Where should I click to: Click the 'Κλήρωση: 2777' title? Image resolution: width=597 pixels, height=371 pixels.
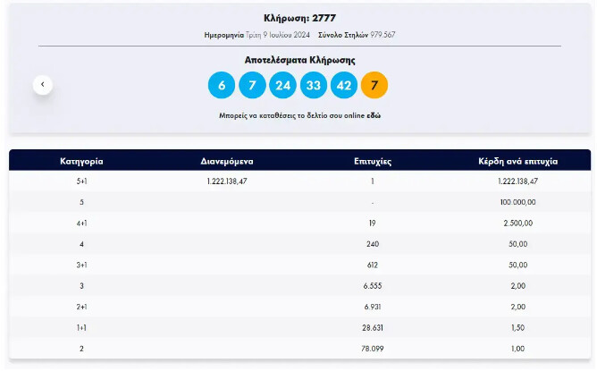tap(299, 18)
